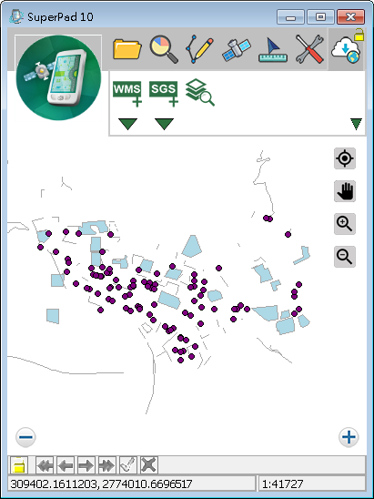The image size is (374, 499).
Task: Click the WMS add layer icon
Action: (x=127, y=94)
